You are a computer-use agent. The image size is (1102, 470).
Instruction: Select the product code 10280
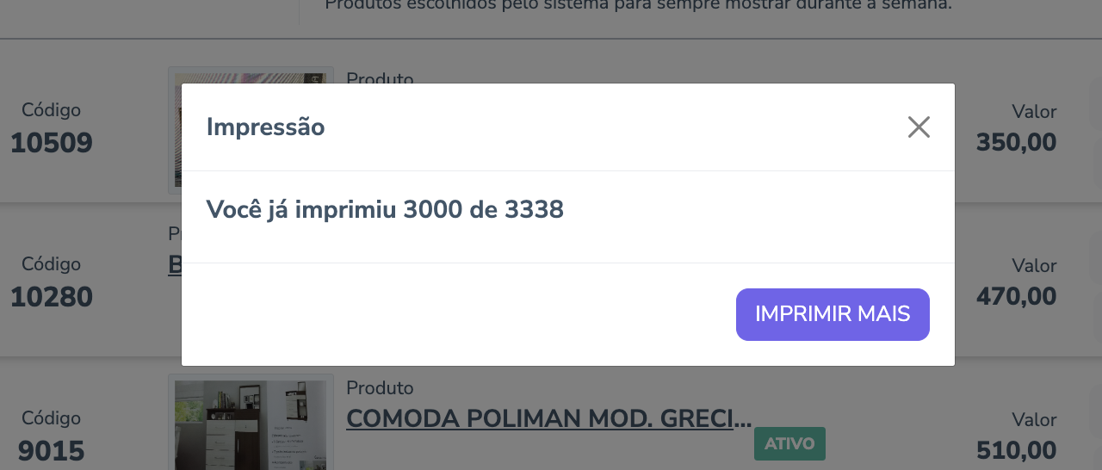point(52,297)
